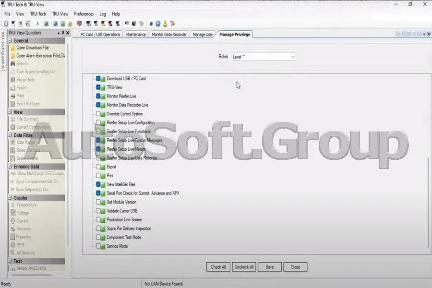The width and height of the screenshot is (432, 288).
Task: Click Pressure graph item in Quicklink
Action: (x=20, y=237)
